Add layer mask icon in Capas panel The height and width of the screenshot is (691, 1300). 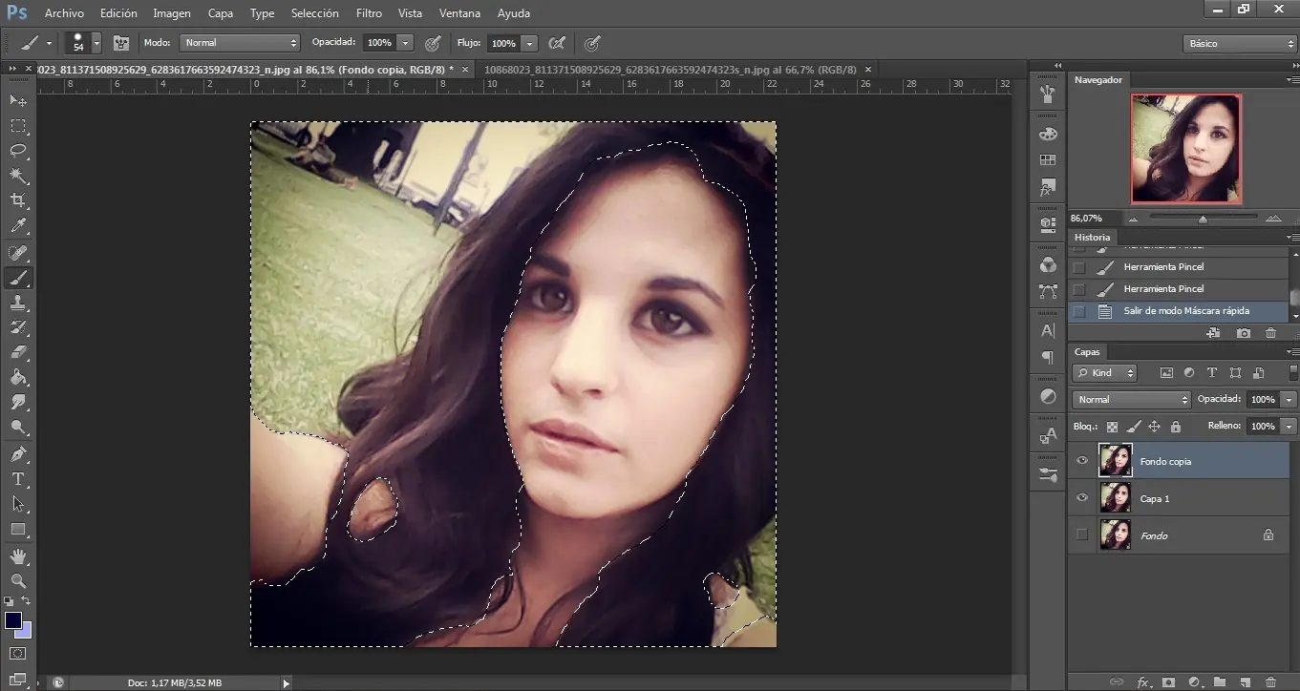click(x=1167, y=682)
